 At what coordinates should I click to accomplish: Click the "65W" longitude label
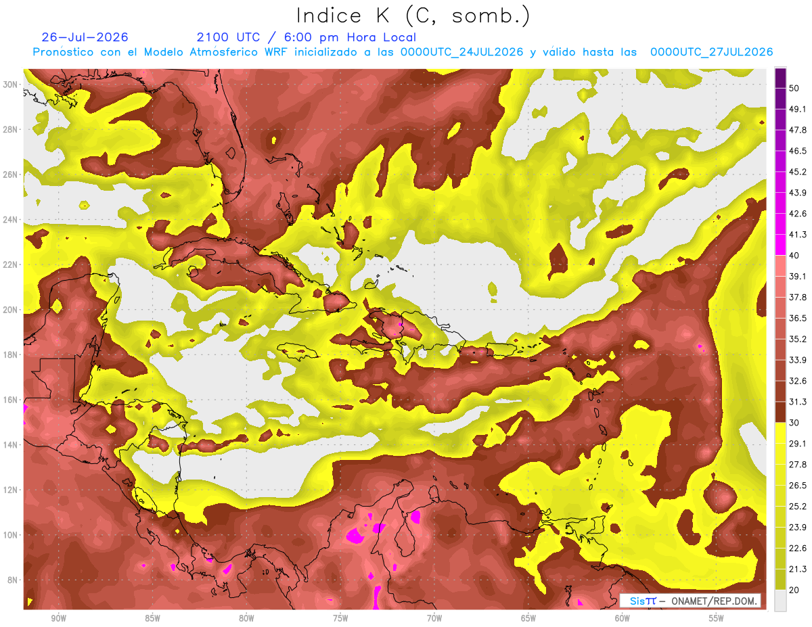pos(528,619)
